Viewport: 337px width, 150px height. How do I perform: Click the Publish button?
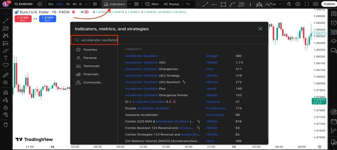pyautogui.click(x=329, y=4)
